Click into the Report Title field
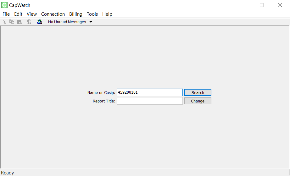Viewport: 290px width, 176px height. coord(150,101)
